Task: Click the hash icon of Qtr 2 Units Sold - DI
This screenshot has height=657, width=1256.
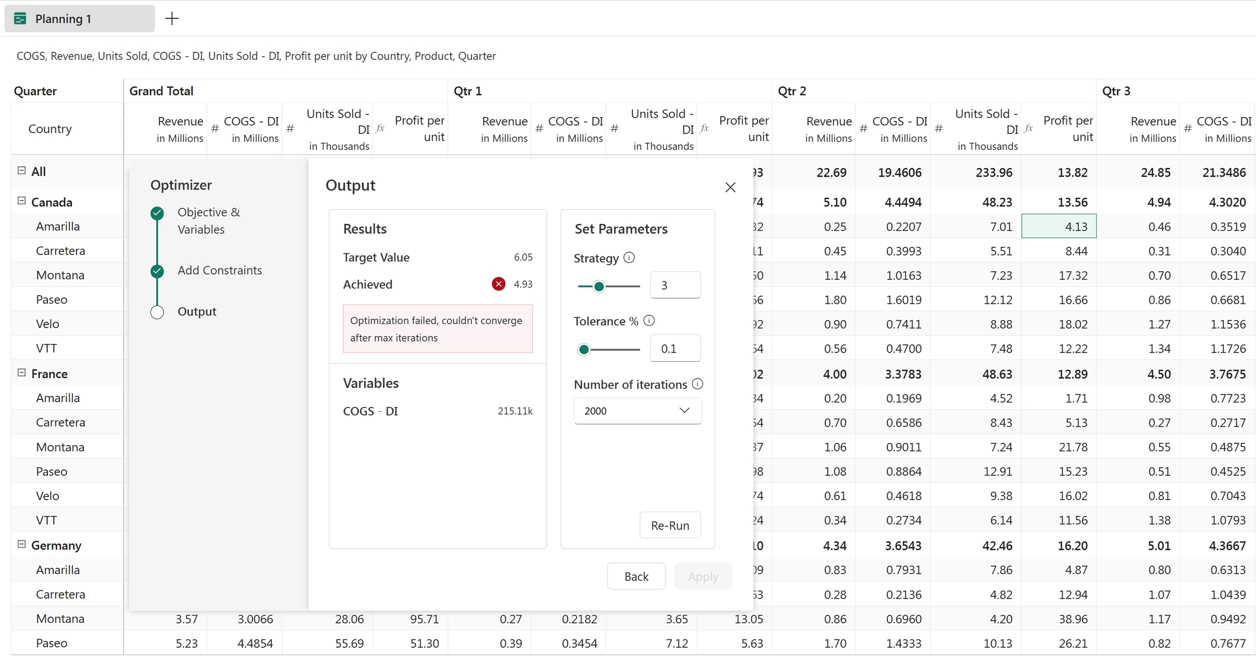Action: coord(939,129)
